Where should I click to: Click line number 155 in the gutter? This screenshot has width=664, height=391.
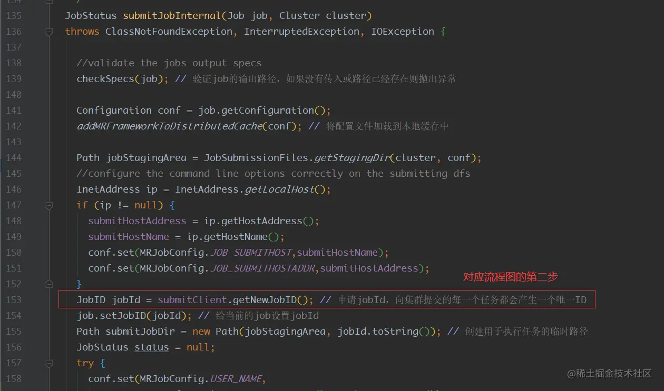pyautogui.click(x=13, y=332)
